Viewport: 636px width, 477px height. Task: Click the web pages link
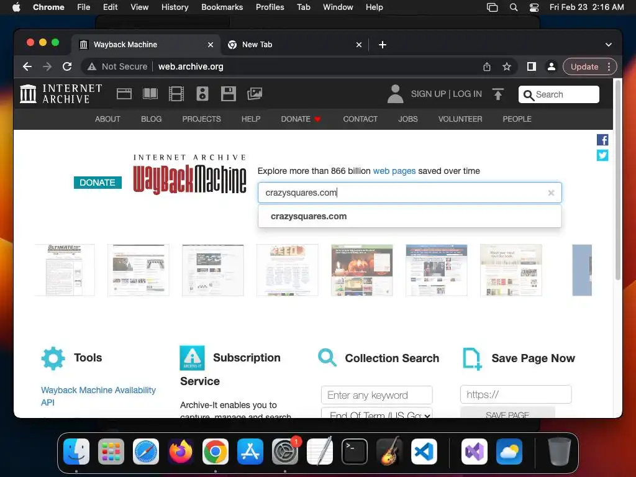[394, 171]
